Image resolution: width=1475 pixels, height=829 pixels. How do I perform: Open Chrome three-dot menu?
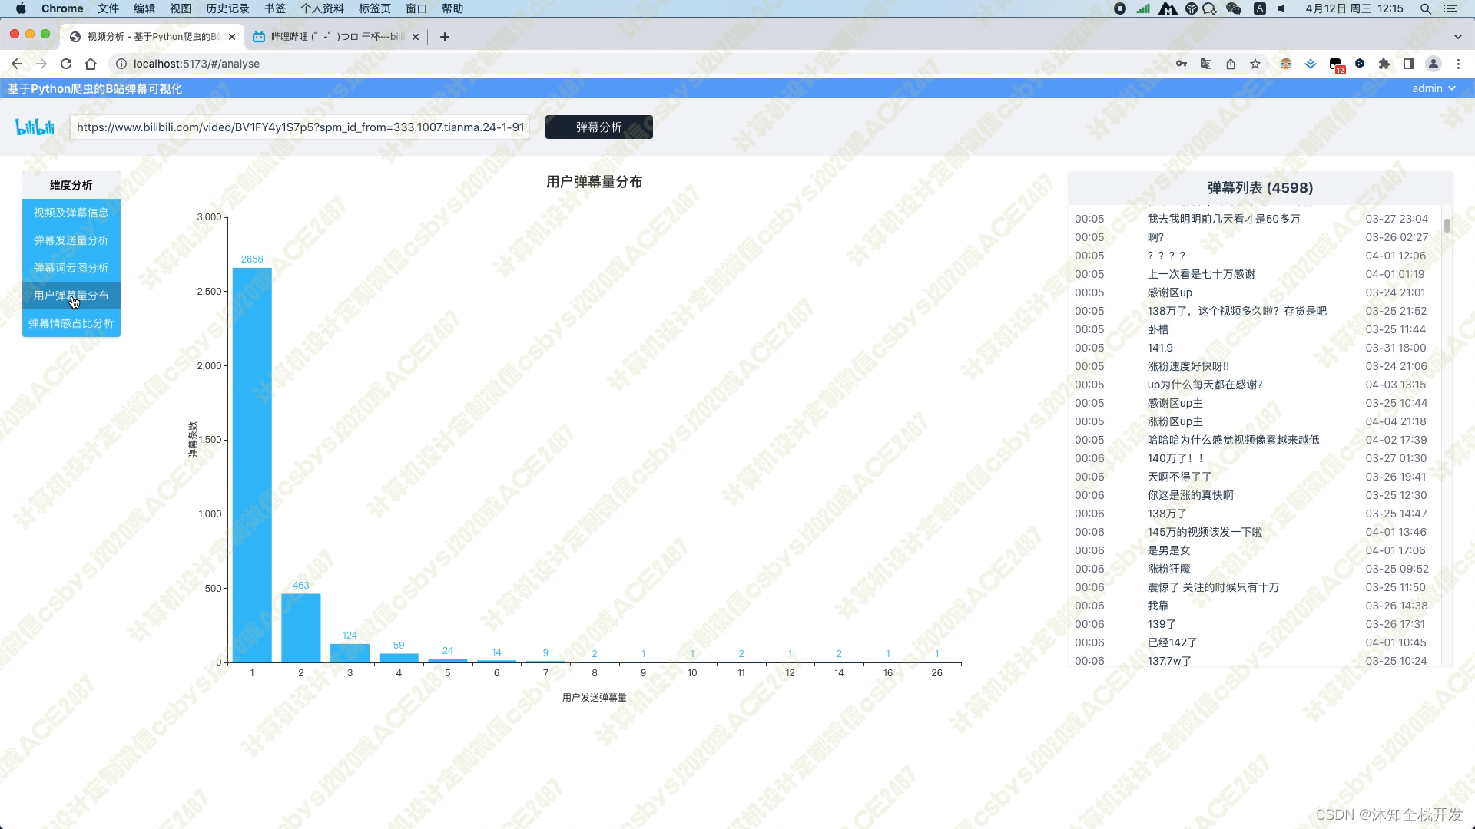click(1458, 64)
